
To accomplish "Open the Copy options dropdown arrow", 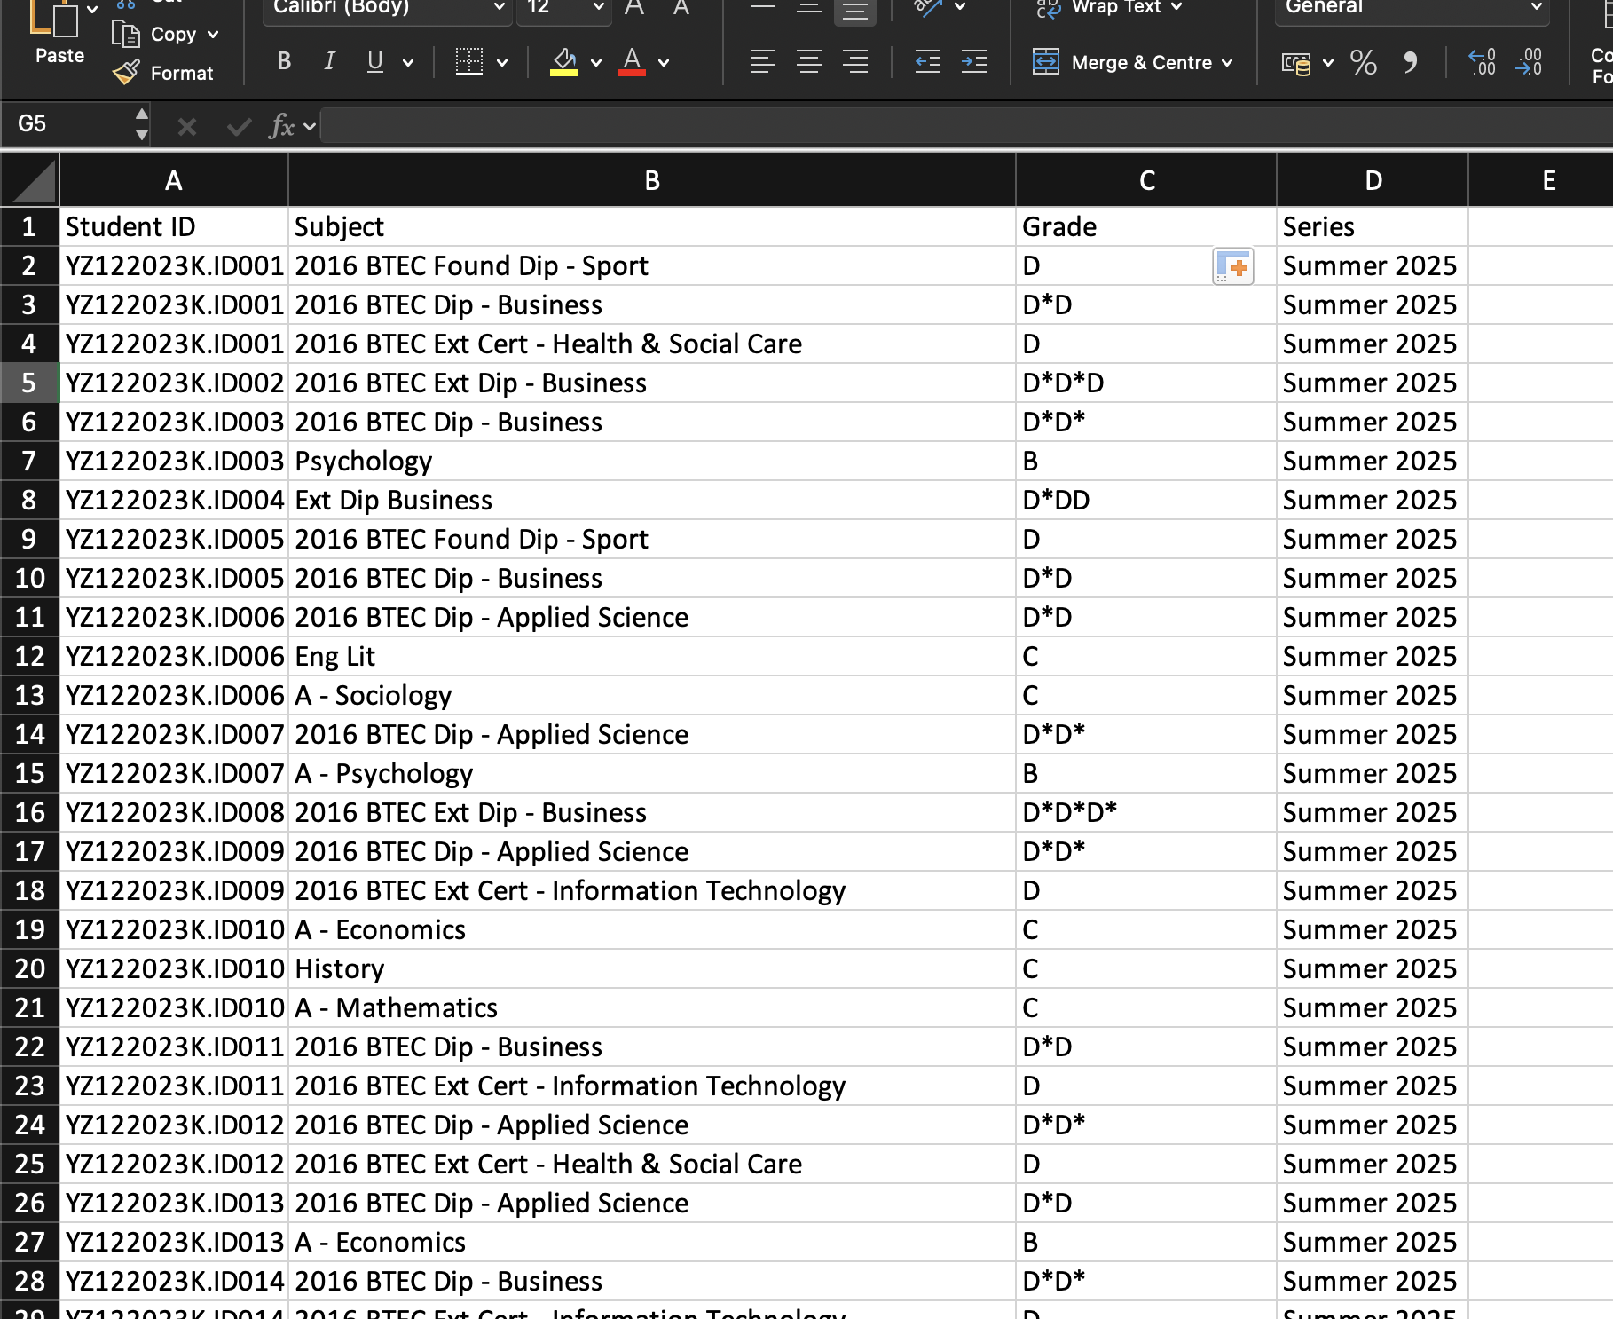I will [213, 35].
